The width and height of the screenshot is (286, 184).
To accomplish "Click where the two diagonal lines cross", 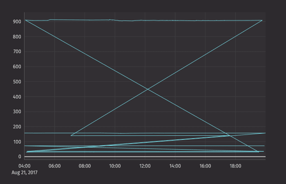I will pos(147,89).
